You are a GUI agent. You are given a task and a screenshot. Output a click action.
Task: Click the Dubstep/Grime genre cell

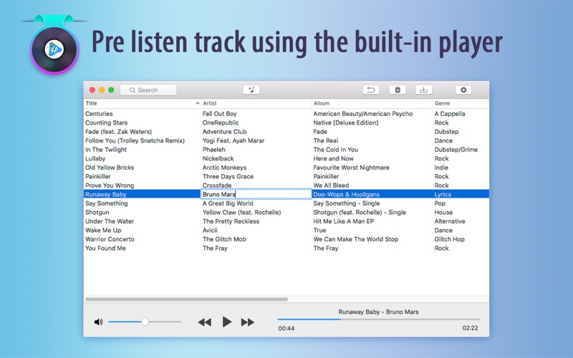(x=456, y=150)
